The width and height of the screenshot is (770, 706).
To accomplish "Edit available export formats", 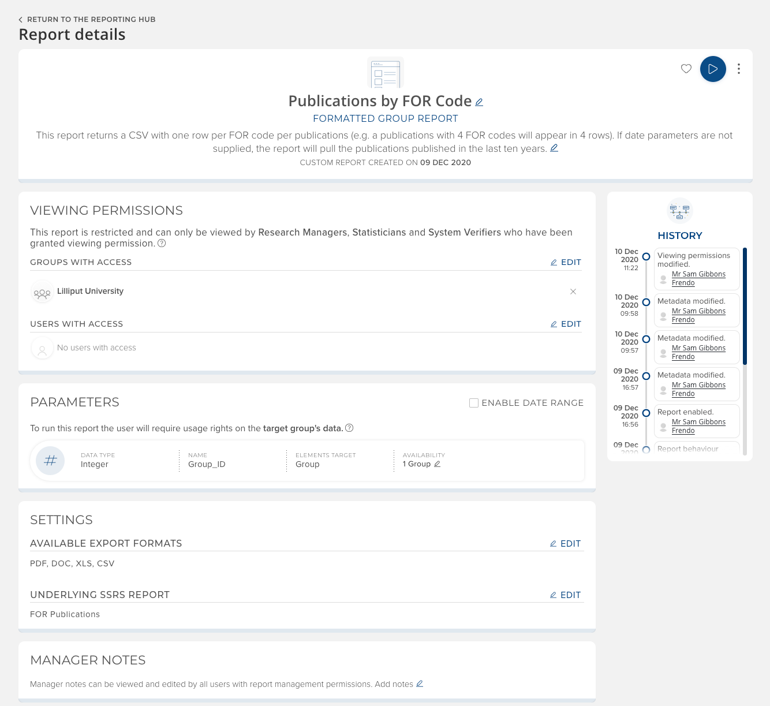I will tap(565, 544).
